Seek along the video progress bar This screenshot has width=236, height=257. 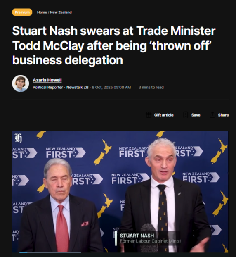pos(50,252)
